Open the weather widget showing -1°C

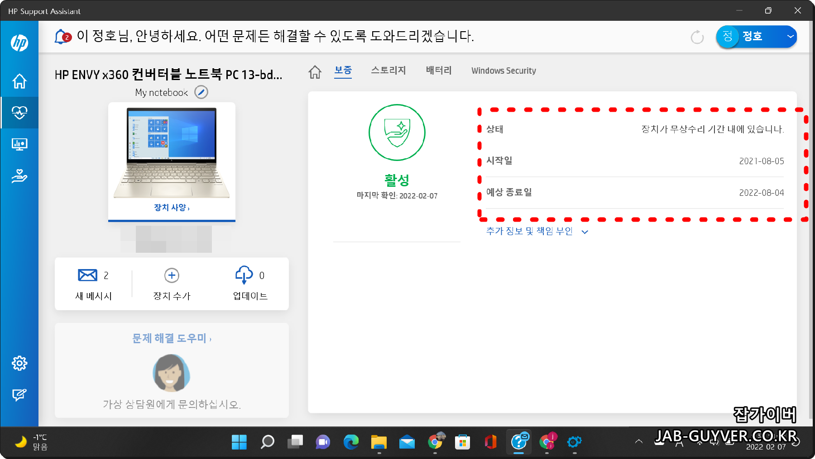pos(32,442)
